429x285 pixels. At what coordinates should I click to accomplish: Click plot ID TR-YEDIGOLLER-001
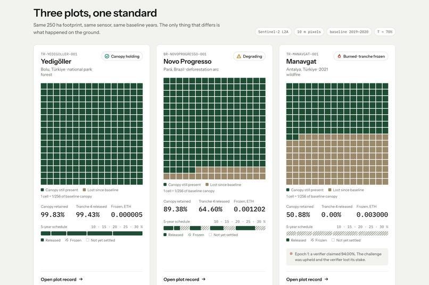coord(59,54)
